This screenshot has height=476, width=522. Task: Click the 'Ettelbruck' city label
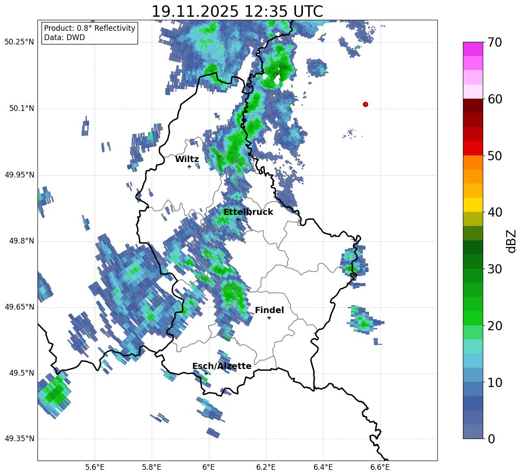click(248, 212)
